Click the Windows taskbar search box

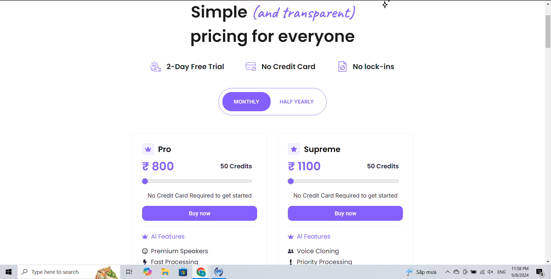57,272
